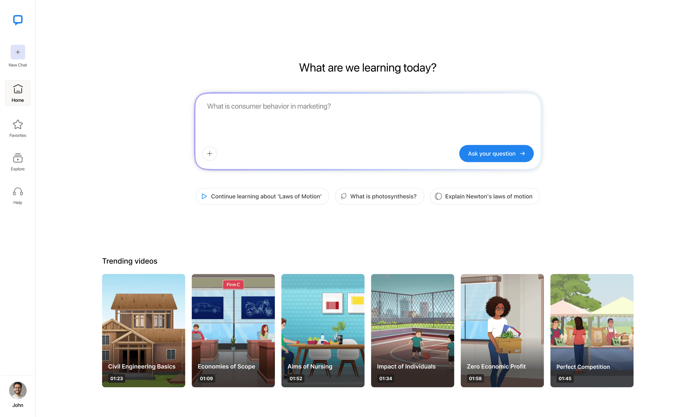The width and height of the screenshot is (700, 417).
Task: Open the Civil Engineering Basics video
Action: (x=143, y=331)
